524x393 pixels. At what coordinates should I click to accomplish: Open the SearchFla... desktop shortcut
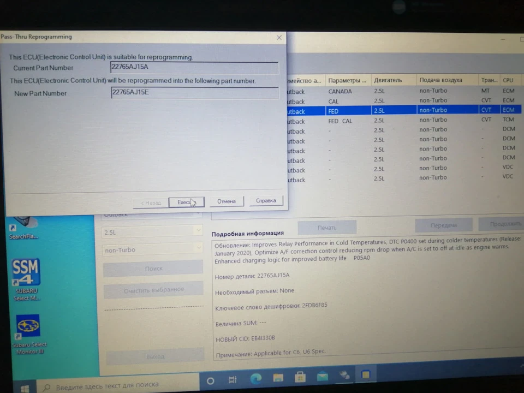23,228
